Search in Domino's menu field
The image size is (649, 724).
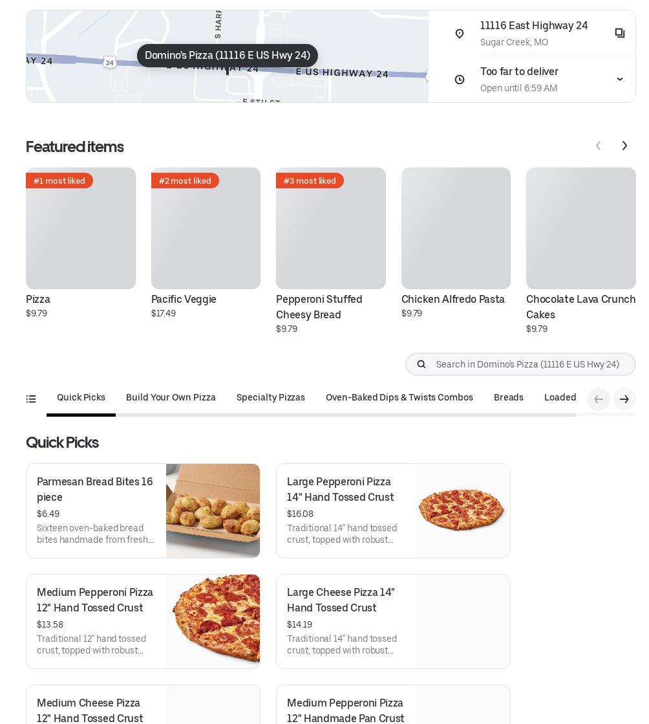(x=527, y=364)
